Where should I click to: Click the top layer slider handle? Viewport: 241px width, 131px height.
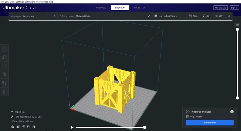coord(237,29)
